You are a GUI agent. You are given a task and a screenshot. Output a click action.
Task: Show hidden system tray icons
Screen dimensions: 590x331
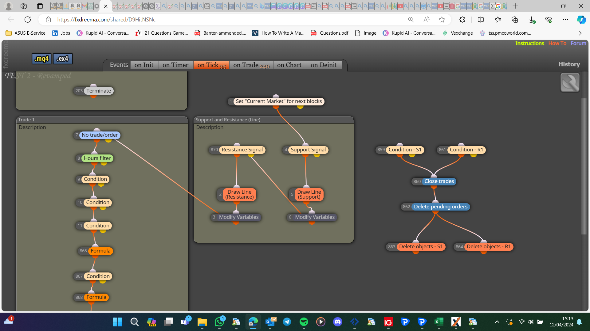[497, 322]
